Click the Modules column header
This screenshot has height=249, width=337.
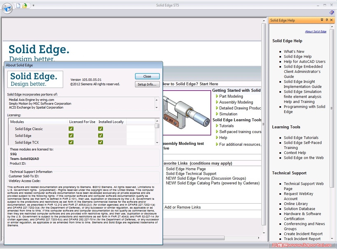(x=38, y=122)
